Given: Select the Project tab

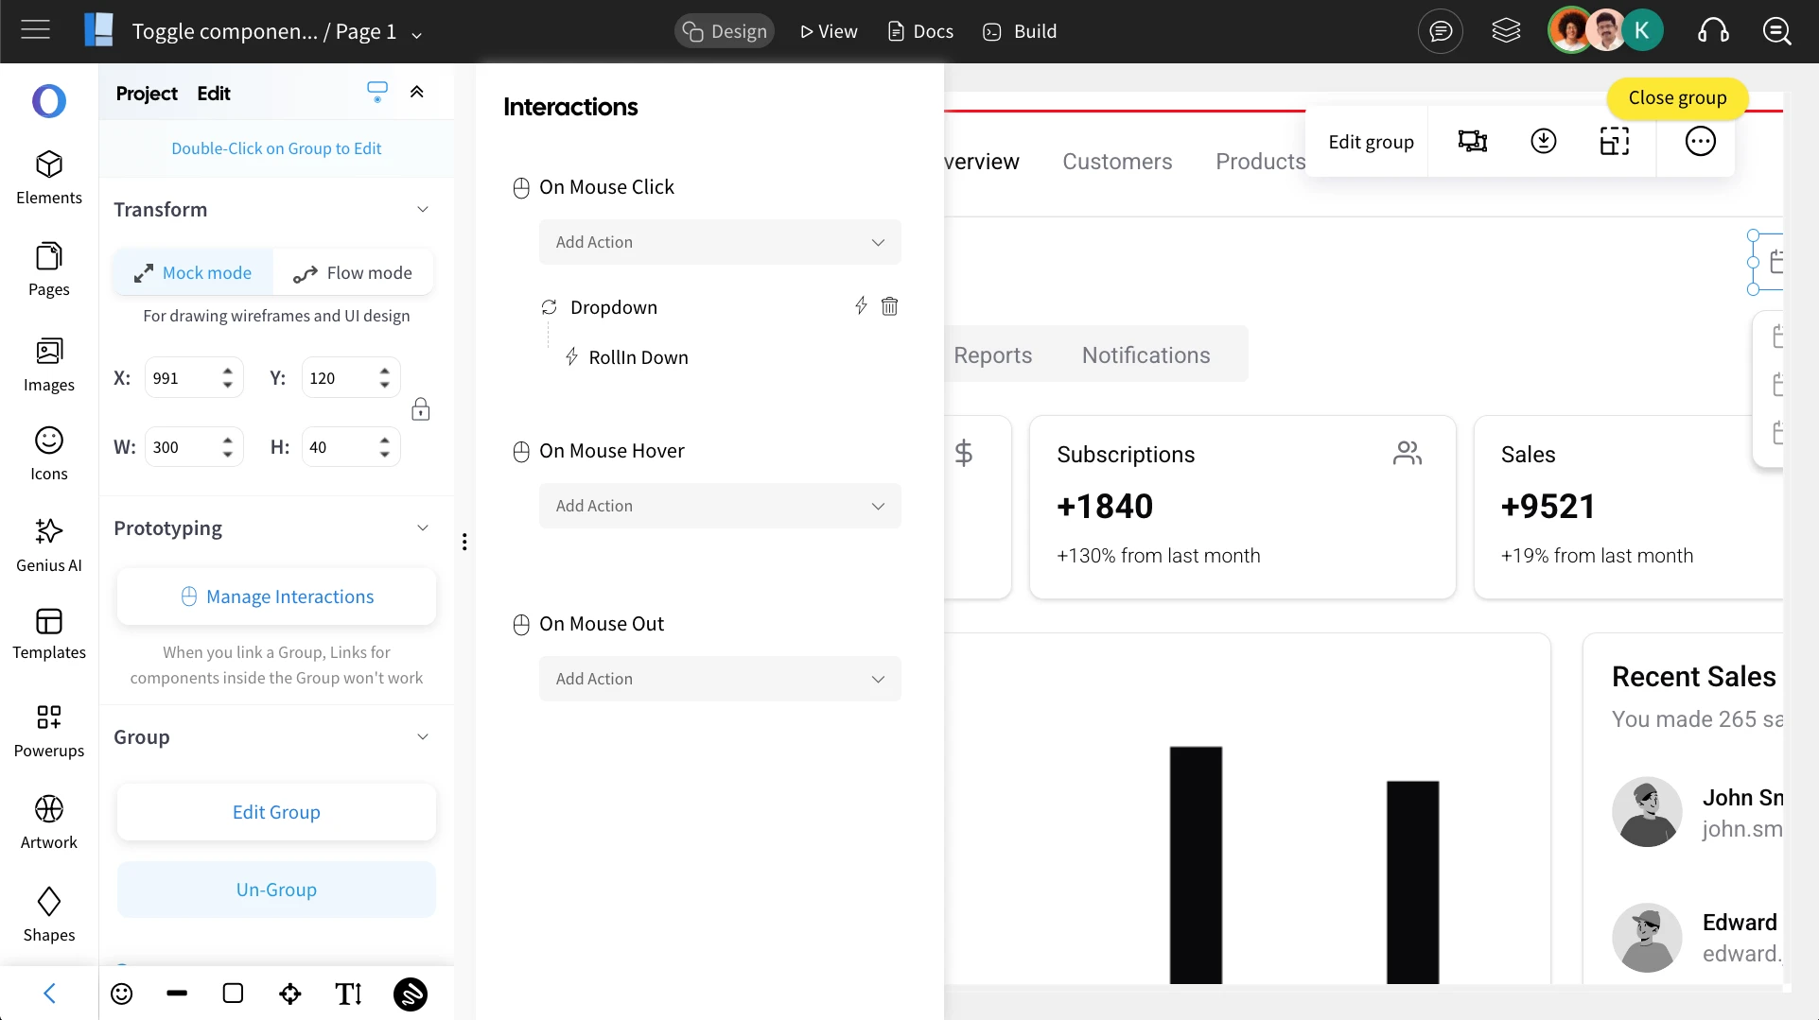Looking at the screenshot, I should [x=147, y=93].
